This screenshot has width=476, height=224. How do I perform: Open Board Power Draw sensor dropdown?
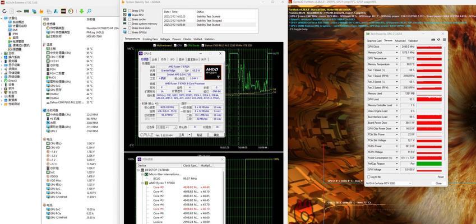tap(397, 123)
